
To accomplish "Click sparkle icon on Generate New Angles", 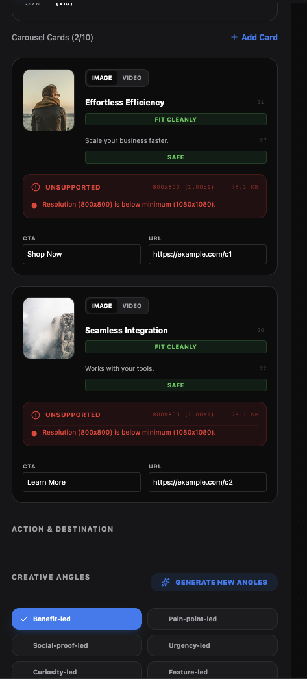I will pyautogui.click(x=165, y=582).
